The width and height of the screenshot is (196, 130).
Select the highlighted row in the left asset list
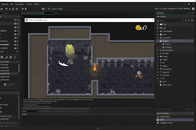tap(9, 74)
